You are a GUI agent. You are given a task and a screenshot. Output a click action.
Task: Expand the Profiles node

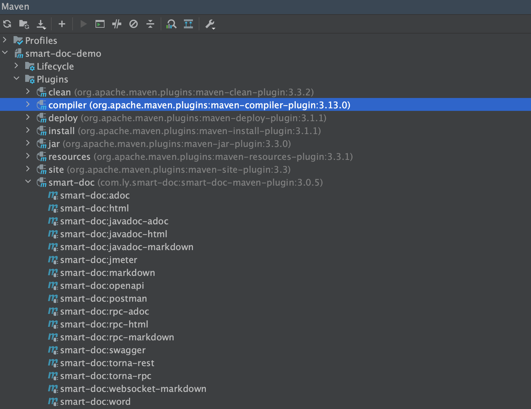[x=5, y=40]
